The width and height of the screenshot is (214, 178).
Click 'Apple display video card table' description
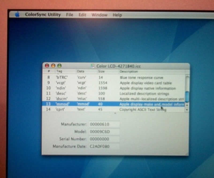tap(146, 83)
